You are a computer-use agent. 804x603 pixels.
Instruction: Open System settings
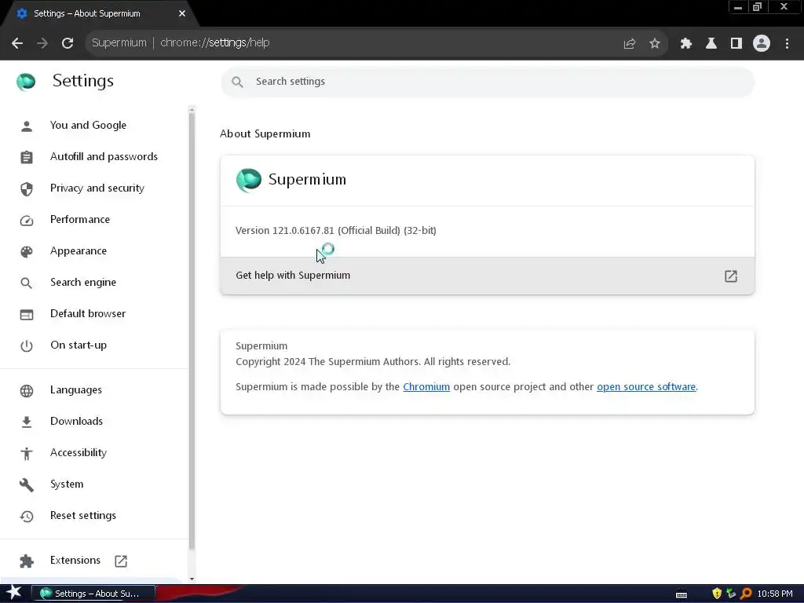tap(67, 484)
